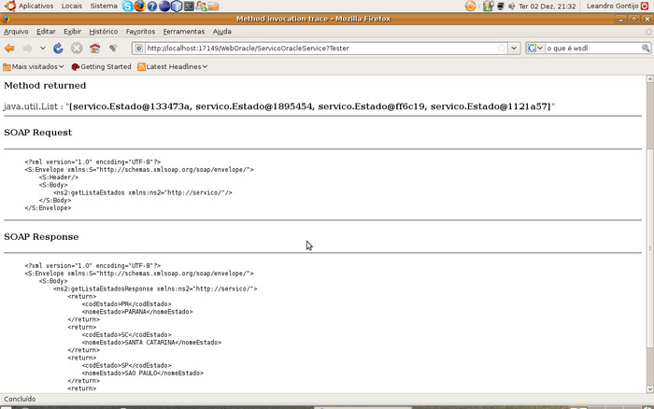Click the throbber activity indicator icon
Image resolution: width=654 pixels, height=409 pixels.
tap(648, 32)
